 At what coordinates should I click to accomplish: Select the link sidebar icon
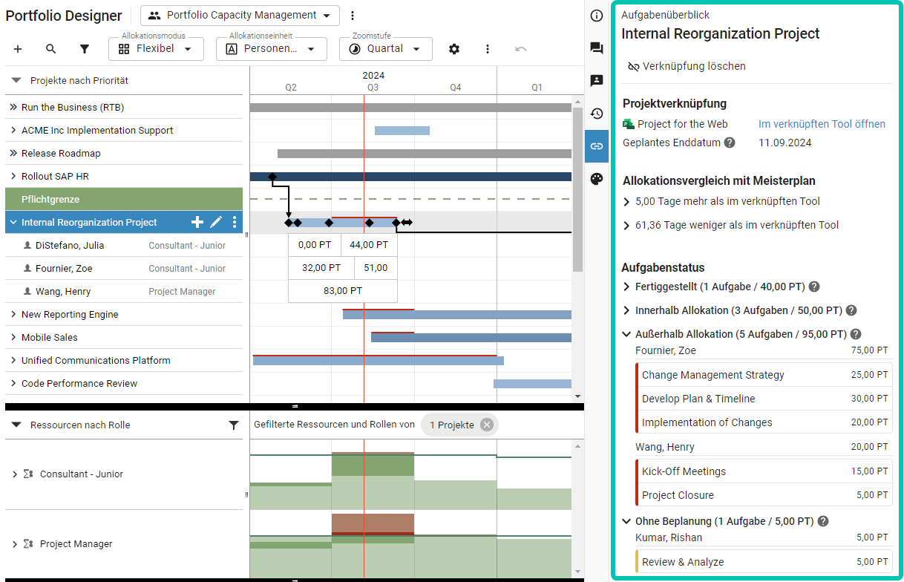click(597, 146)
